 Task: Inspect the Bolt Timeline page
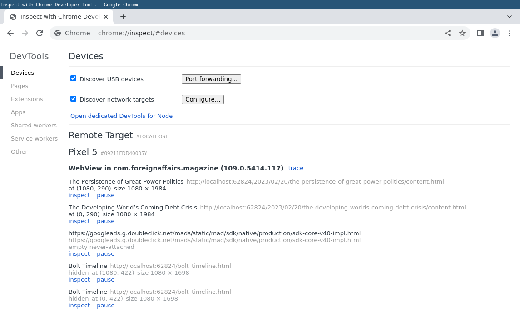point(79,279)
